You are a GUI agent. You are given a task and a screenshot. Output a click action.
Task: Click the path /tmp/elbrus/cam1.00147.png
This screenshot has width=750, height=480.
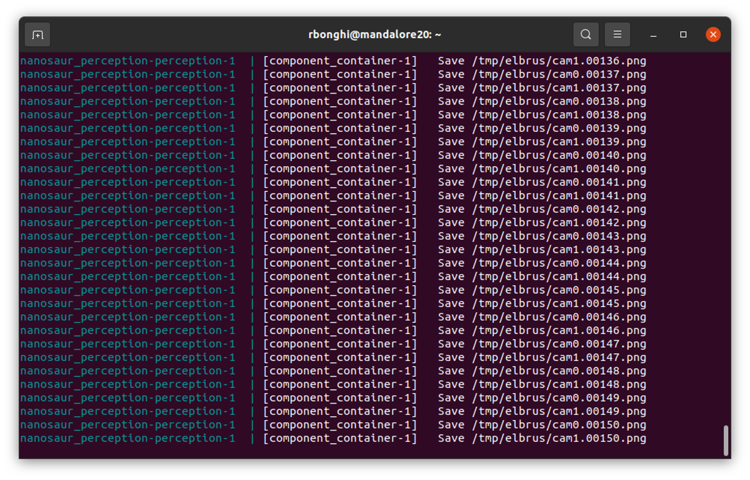(559, 357)
